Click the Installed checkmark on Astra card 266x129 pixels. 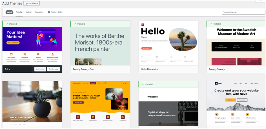[7, 24]
